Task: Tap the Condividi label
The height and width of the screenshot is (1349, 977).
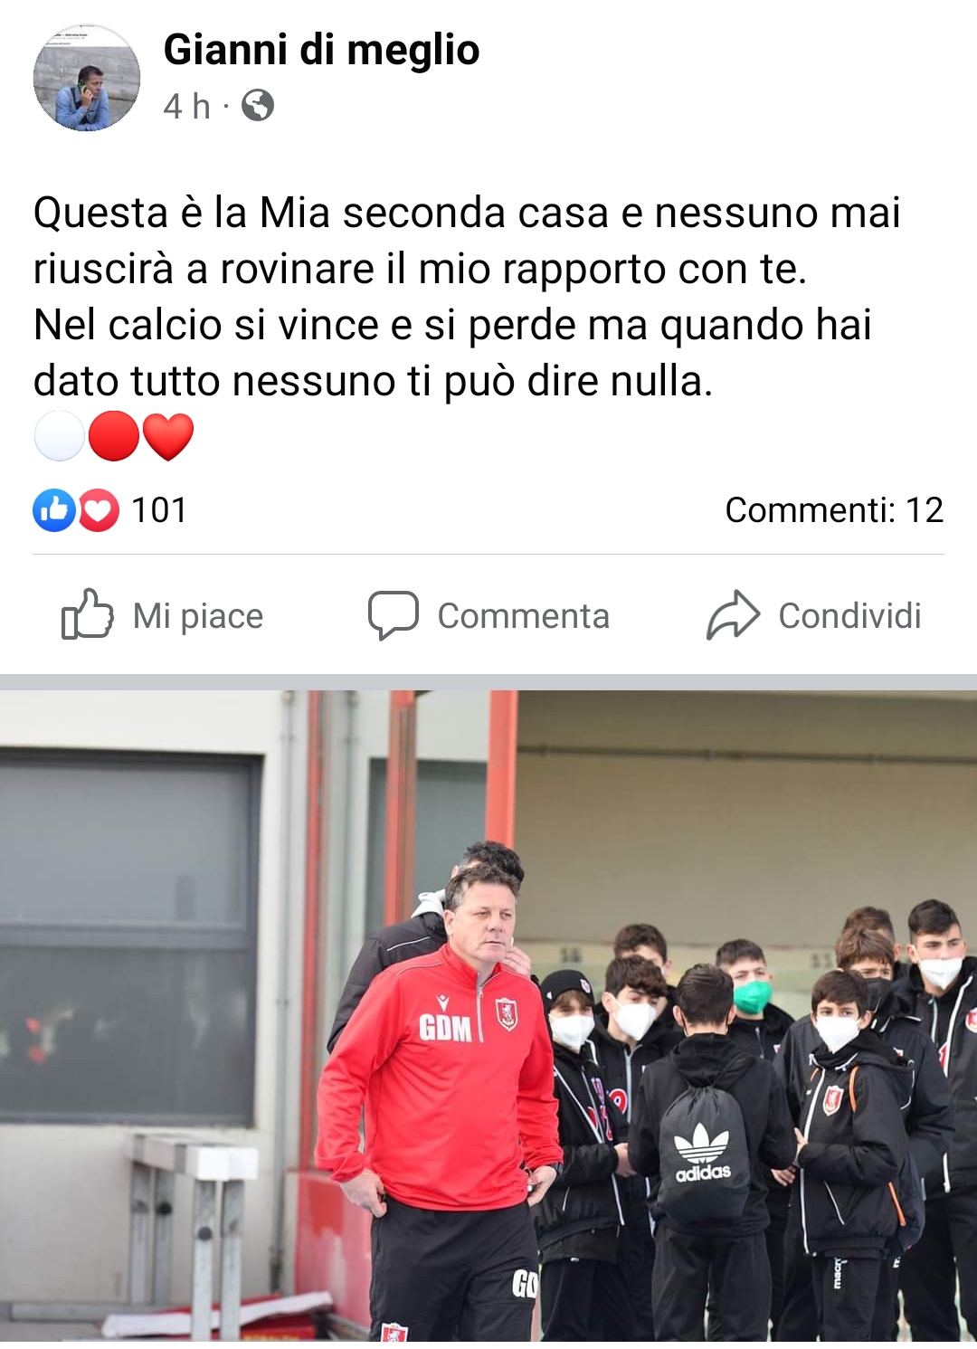Action: tap(850, 616)
